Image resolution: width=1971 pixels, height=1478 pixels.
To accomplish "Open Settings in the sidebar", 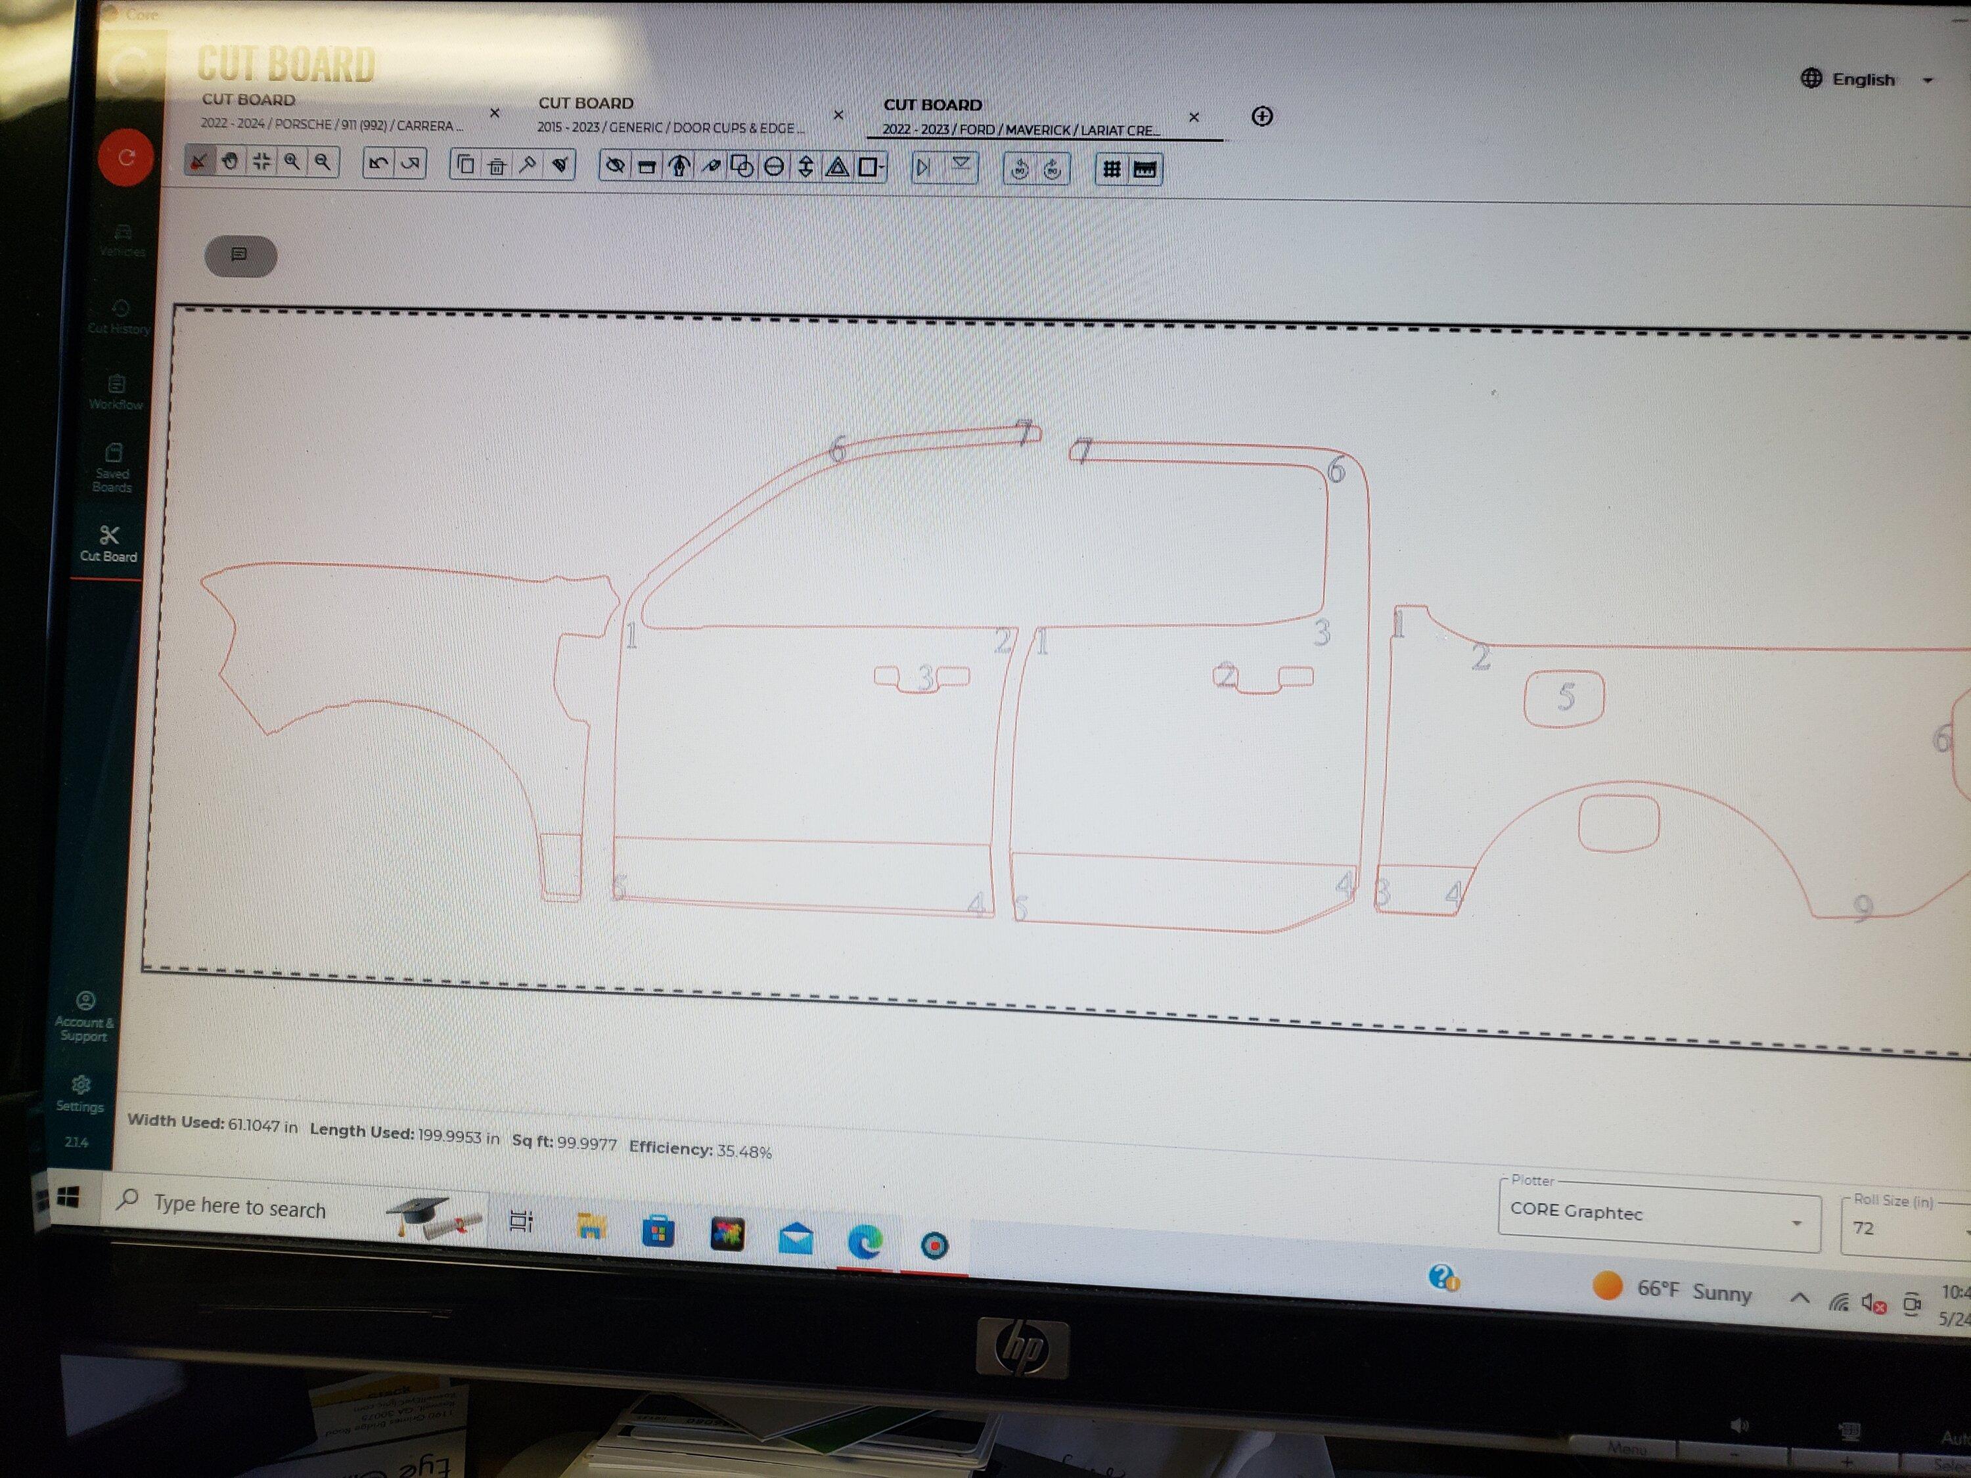I will [x=80, y=1094].
